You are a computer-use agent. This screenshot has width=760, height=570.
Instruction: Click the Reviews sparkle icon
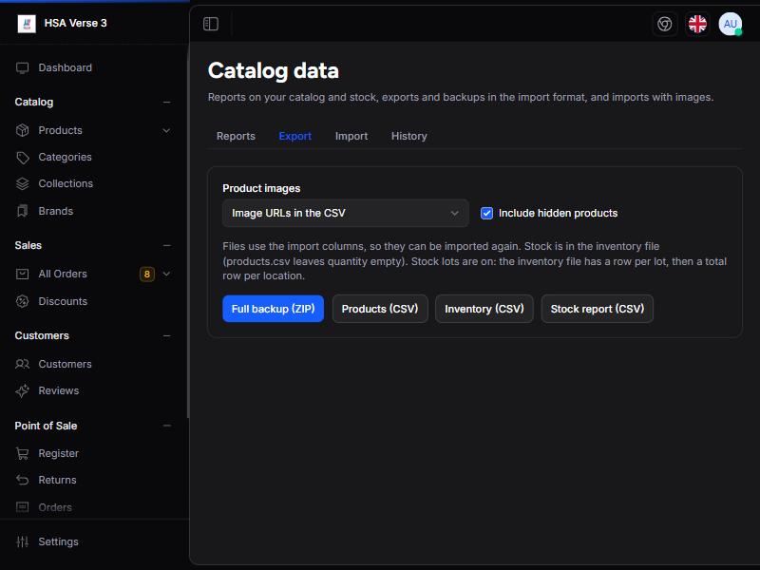click(x=22, y=390)
